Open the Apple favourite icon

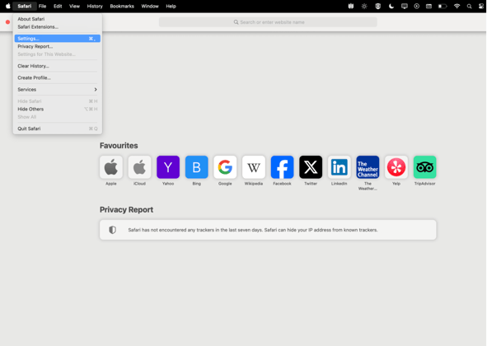111,167
